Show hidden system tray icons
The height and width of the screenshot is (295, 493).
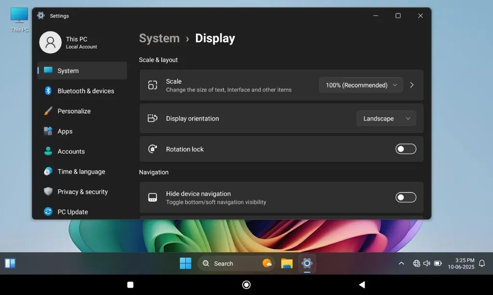401,263
